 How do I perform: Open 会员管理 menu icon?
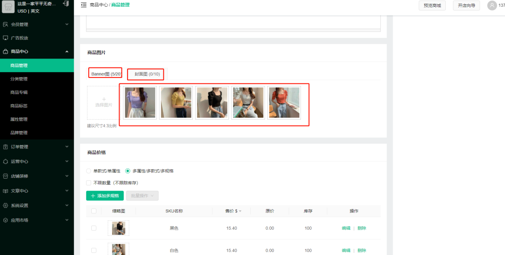(x=5, y=24)
